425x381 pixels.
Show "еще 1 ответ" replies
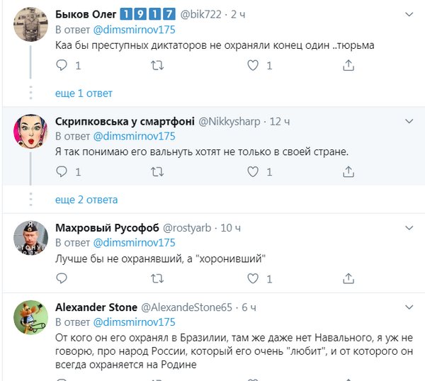coord(84,93)
